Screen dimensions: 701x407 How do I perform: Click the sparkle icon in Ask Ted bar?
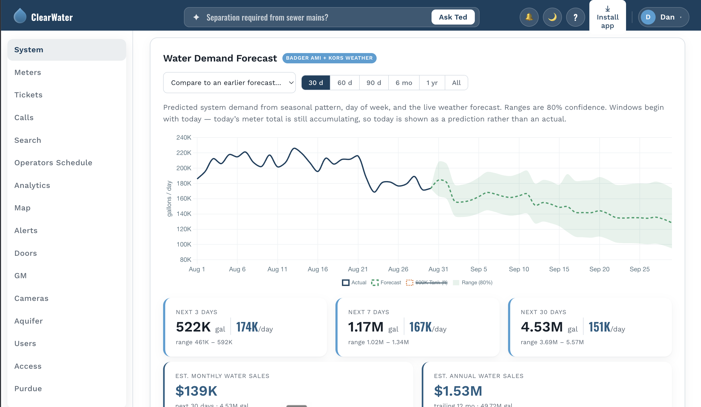pyautogui.click(x=196, y=17)
